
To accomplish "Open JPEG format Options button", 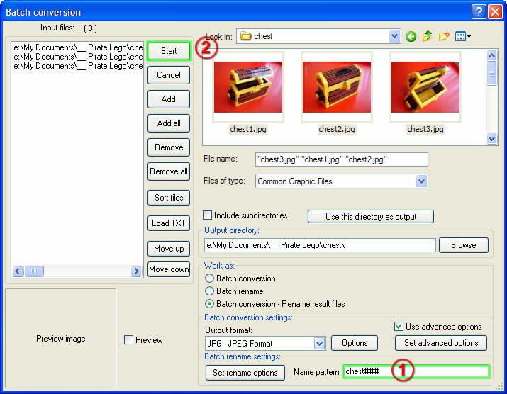I will 355,343.
